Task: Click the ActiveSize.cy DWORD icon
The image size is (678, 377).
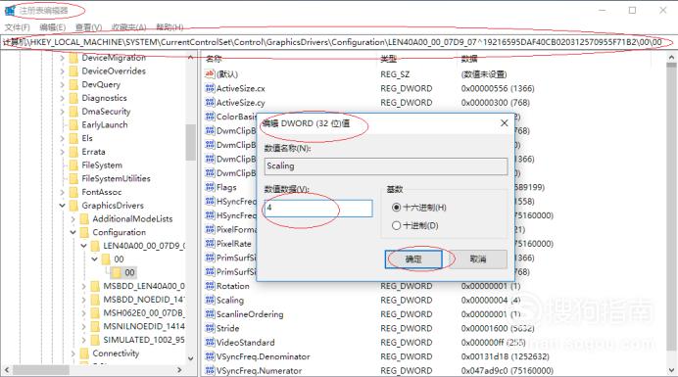Action: 210,103
